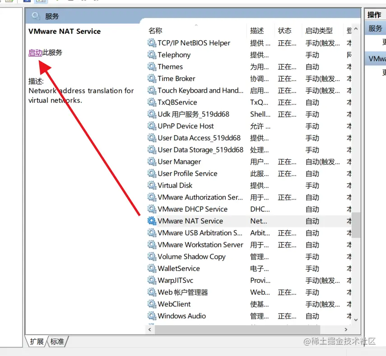Viewport: 386px width, 356px height.
Task: Click the 服务 magnifier icon in the header
Action: 36,16
